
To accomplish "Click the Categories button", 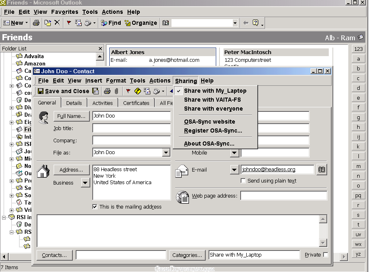I will [187, 255].
